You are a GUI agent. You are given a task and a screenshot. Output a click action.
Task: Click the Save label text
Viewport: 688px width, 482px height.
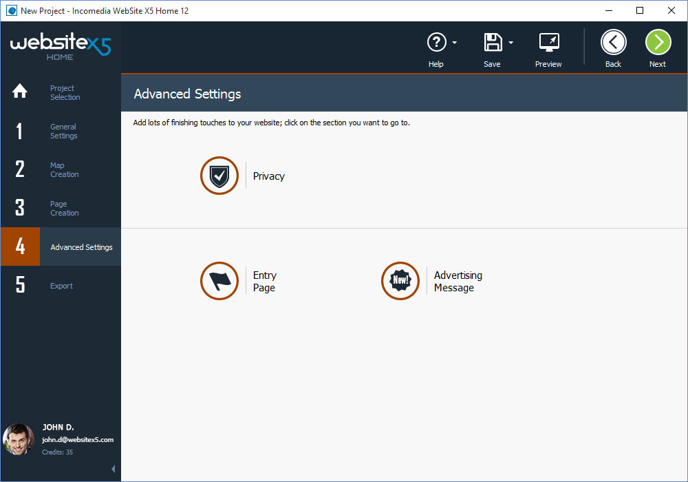492,64
